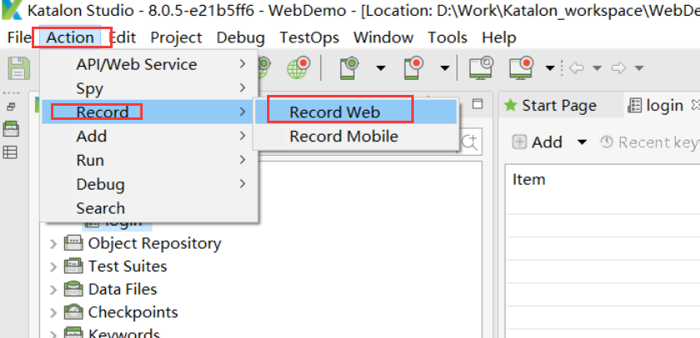700x338 pixels.
Task: Switch to the Start Page tab
Action: pos(558,106)
